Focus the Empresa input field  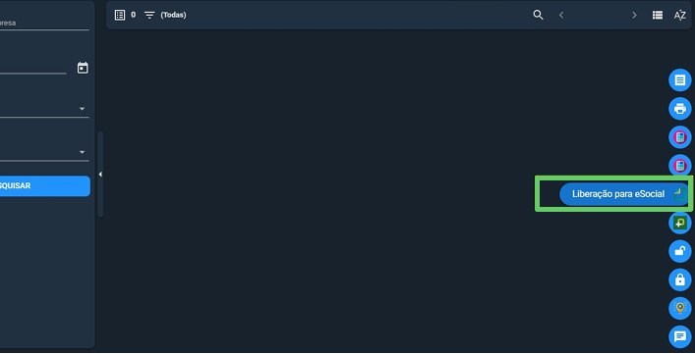(x=44, y=23)
